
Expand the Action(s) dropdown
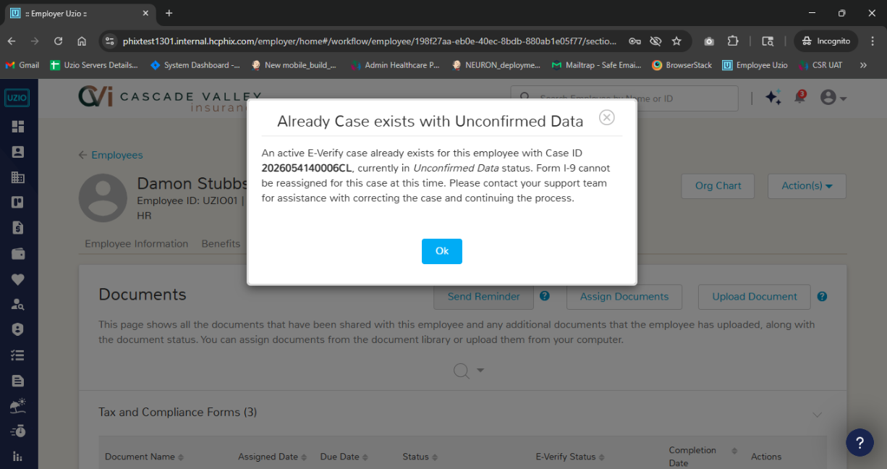pyautogui.click(x=807, y=186)
